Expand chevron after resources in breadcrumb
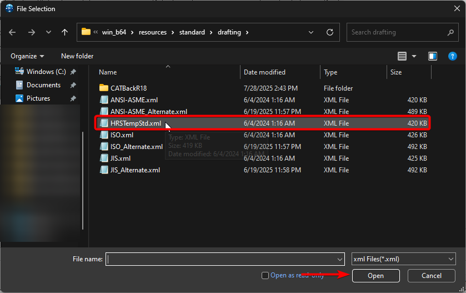Viewport: 466px width, 293px height. coord(173,32)
